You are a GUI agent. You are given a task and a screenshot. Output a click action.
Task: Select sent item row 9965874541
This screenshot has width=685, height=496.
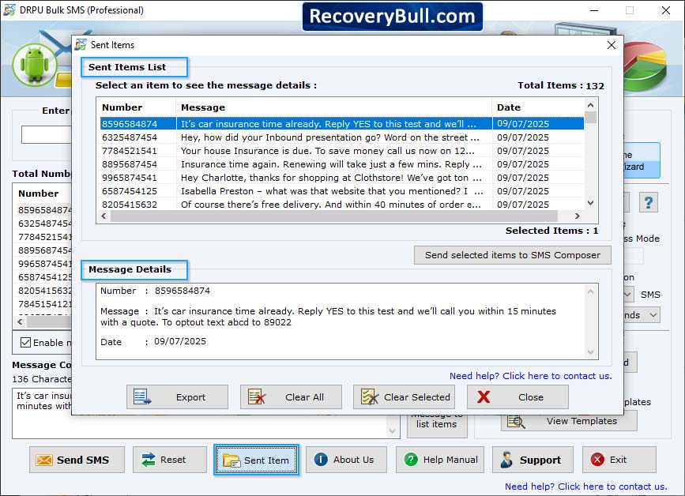342,178
